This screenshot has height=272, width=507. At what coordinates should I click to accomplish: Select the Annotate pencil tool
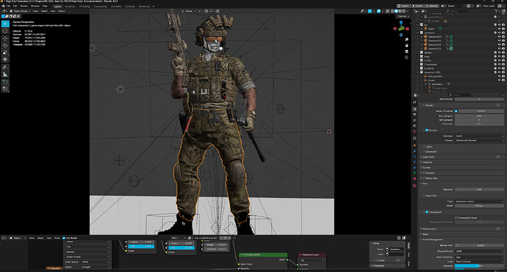[5, 67]
